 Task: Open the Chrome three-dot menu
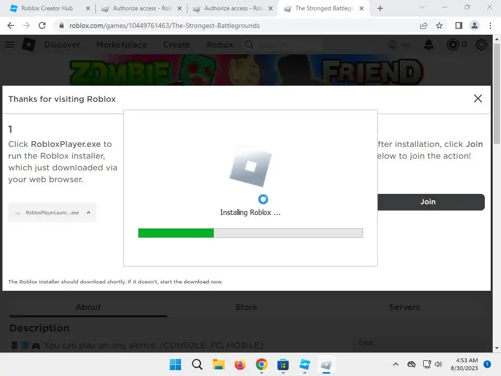[x=490, y=25]
